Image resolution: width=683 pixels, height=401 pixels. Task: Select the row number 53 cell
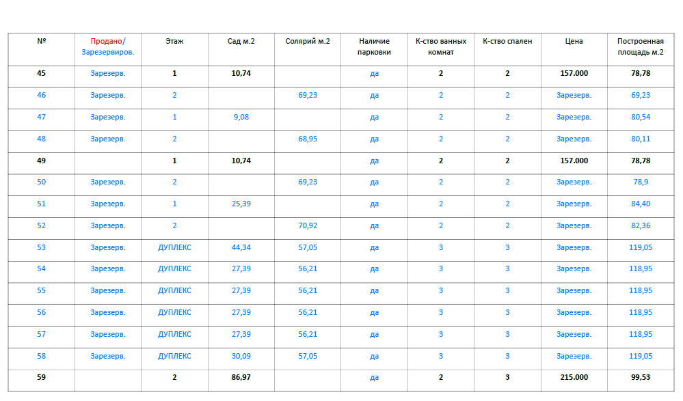pyautogui.click(x=42, y=247)
